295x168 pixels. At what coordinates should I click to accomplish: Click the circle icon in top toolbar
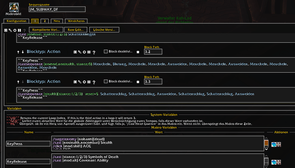tap(15, 30)
